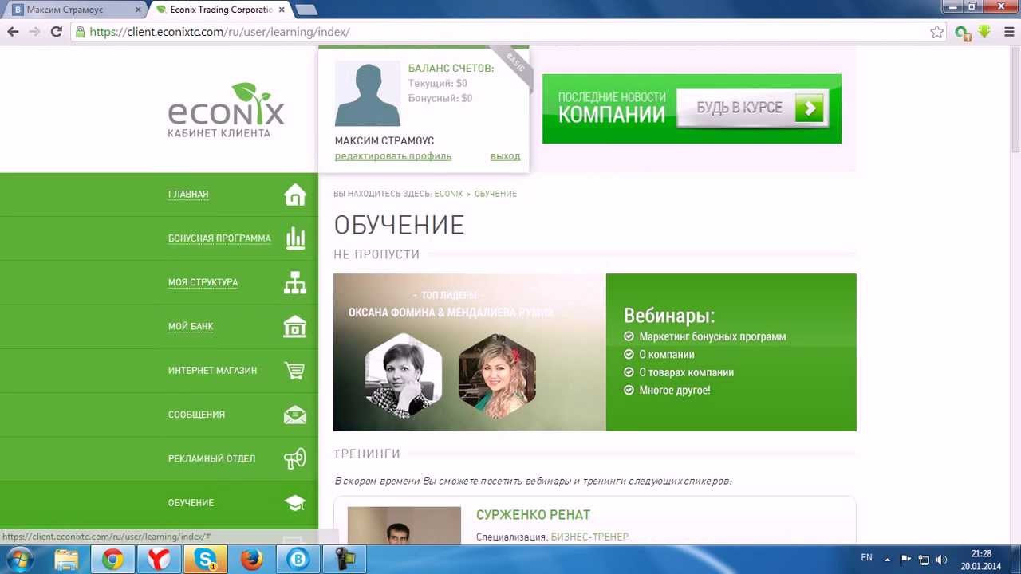Open the Бонусная программа menu item
Viewport: 1021px width, 574px height.
tap(219, 238)
